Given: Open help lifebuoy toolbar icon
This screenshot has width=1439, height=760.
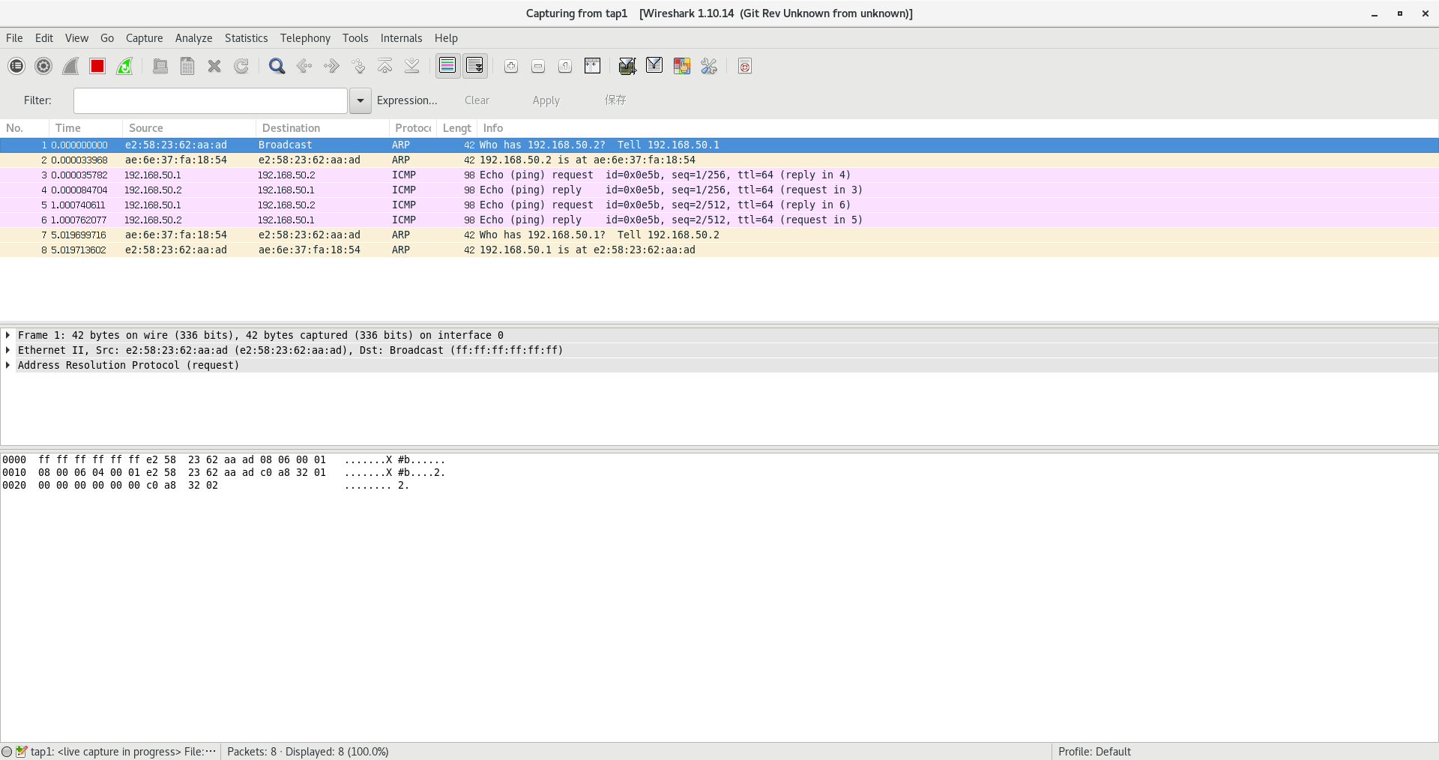Looking at the screenshot, I should pos(745,67).
